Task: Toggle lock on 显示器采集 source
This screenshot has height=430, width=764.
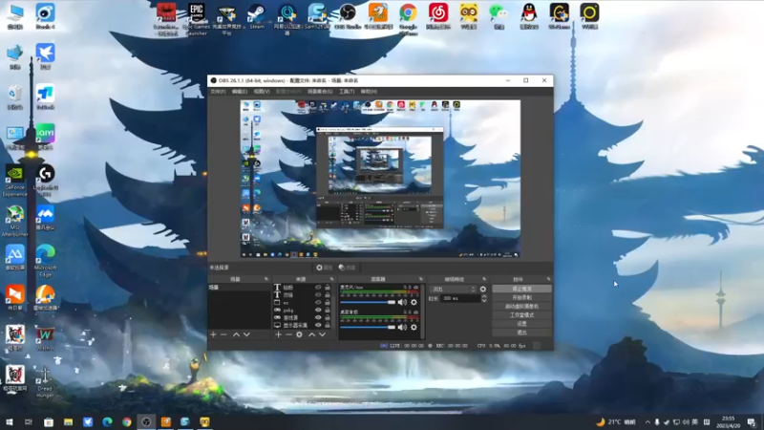Action: coord(328,325)
